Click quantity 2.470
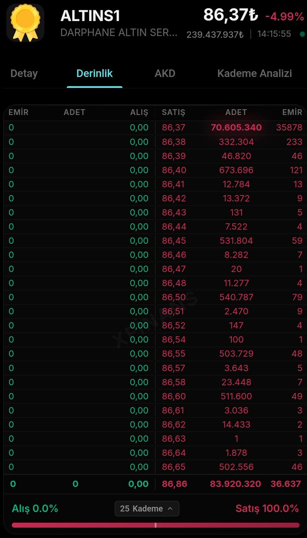307x538 pixels. (x=236, y=312)
